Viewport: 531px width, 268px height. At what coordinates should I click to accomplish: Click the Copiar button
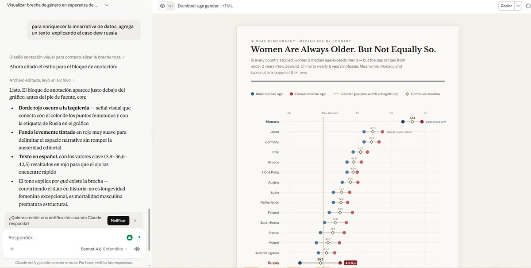[x=506, y=6]
